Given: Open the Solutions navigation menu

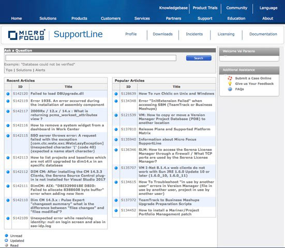Looking at the screenshot, I should [48, 18].
